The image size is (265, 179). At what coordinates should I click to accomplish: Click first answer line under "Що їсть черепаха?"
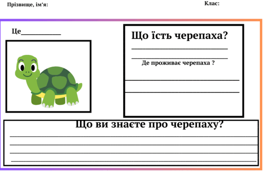(x=180, y=49)
